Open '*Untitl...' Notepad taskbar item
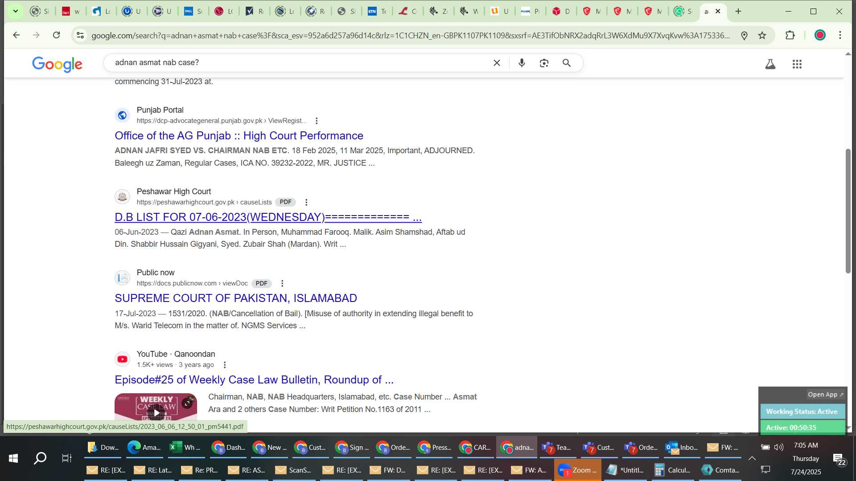Viewport: 856px width, 481px height. (625, 470)
